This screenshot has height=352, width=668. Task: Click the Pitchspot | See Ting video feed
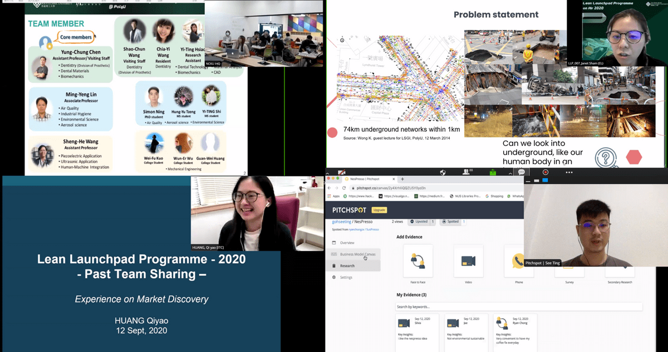596,225
